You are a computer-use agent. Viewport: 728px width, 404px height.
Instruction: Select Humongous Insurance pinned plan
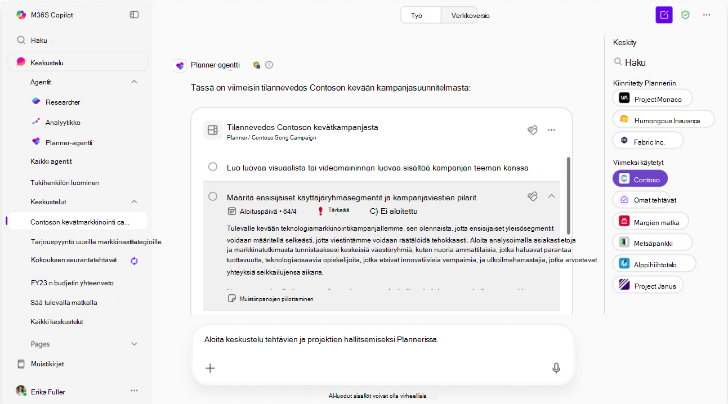point(663,119)
